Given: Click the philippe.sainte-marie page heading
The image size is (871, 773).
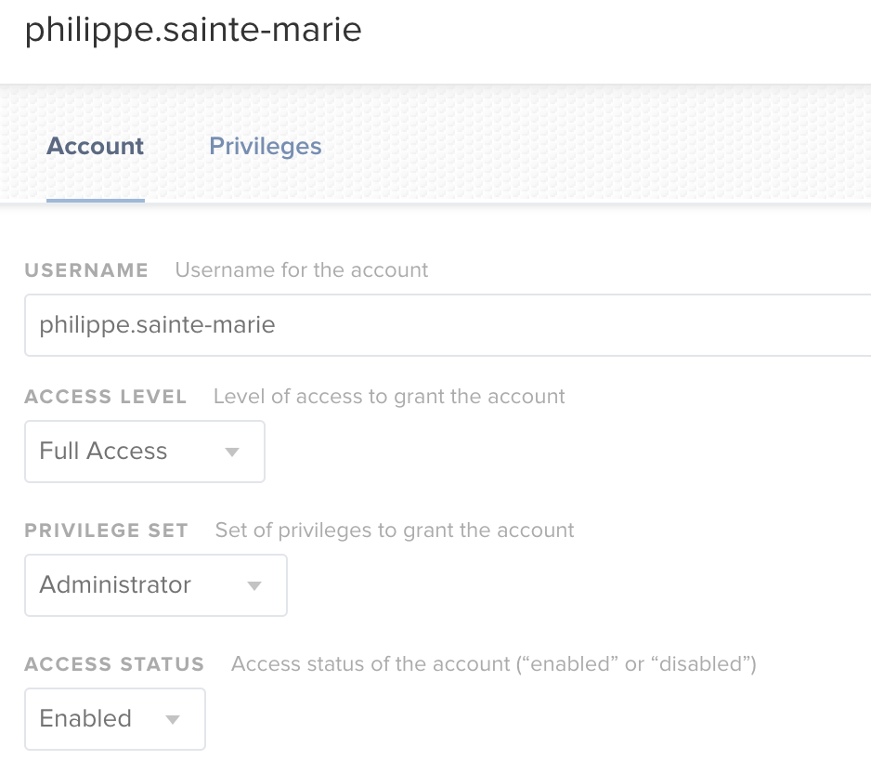Looking at the screenshot, I should 193,30.
